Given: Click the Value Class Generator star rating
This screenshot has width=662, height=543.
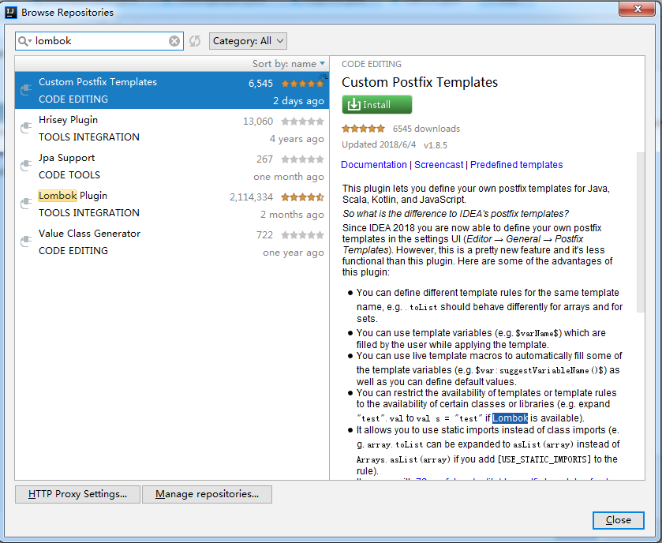Looking at the screenshot, I should (x=303, y=234).
